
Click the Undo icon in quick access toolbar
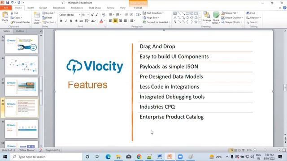[x=12, y=3]
